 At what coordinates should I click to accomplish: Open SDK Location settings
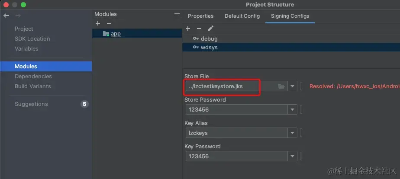(x=32, y=39)
